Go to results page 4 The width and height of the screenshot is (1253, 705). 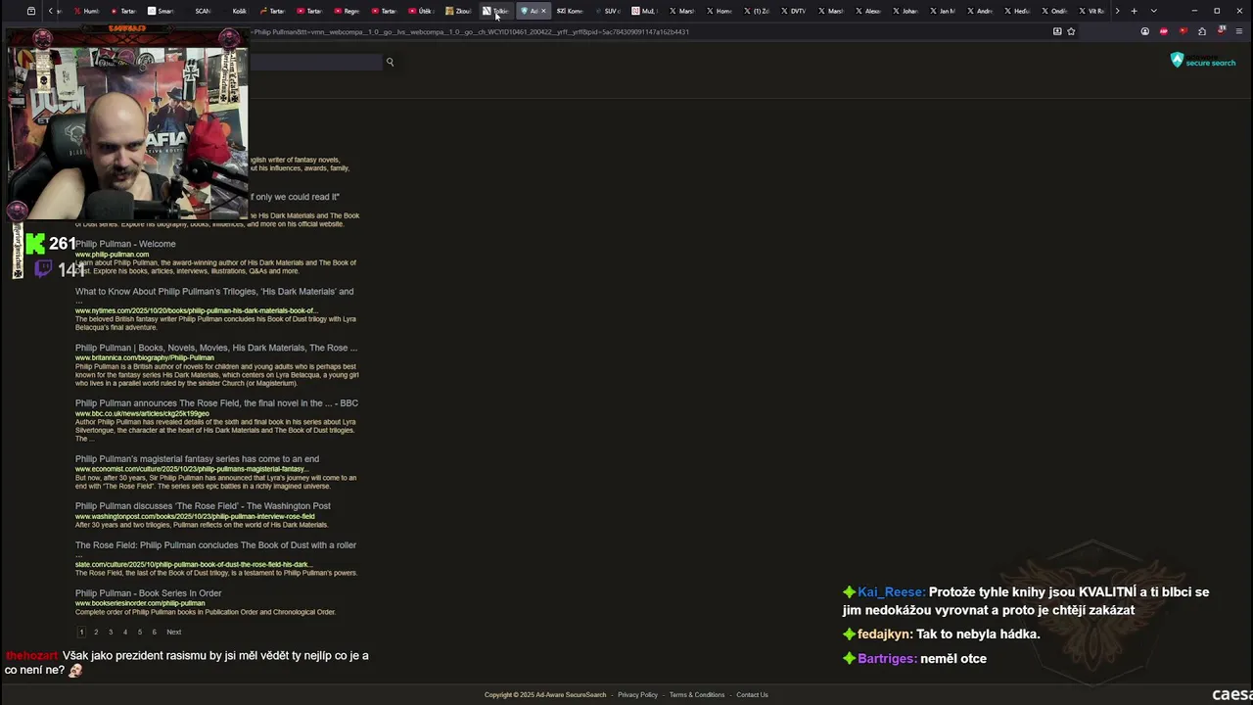pyautogui.click(x=125, y=633)
